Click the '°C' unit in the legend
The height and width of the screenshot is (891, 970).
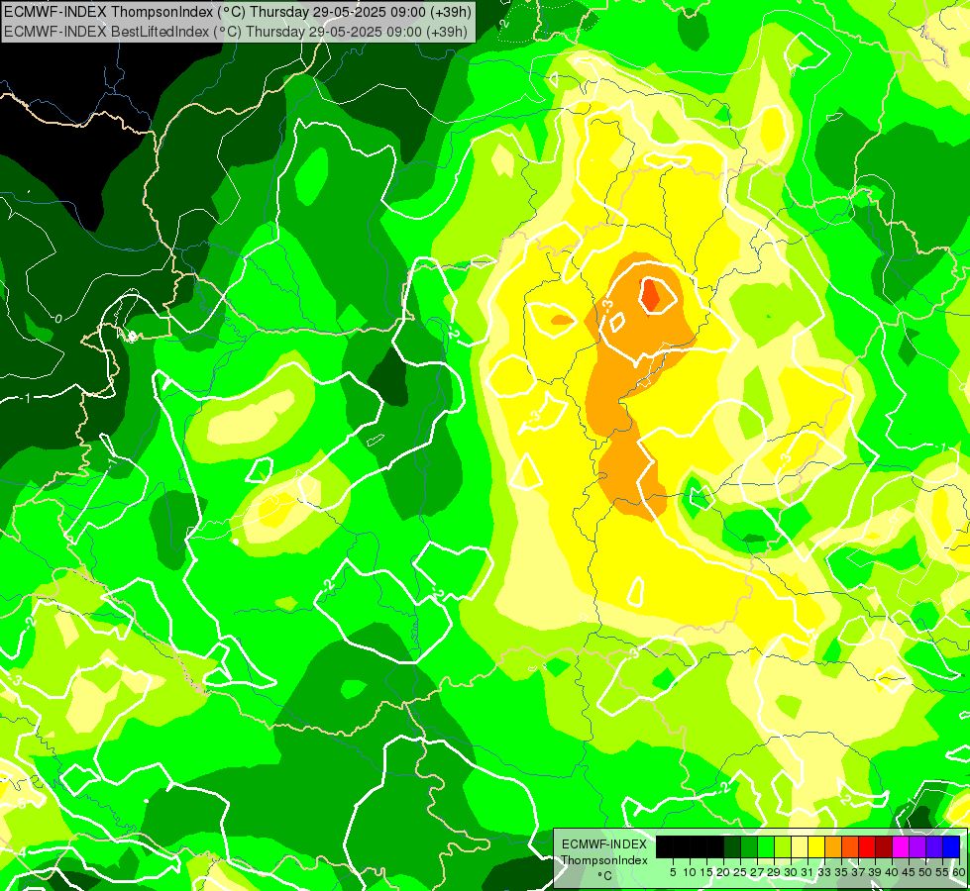(604, 875)
